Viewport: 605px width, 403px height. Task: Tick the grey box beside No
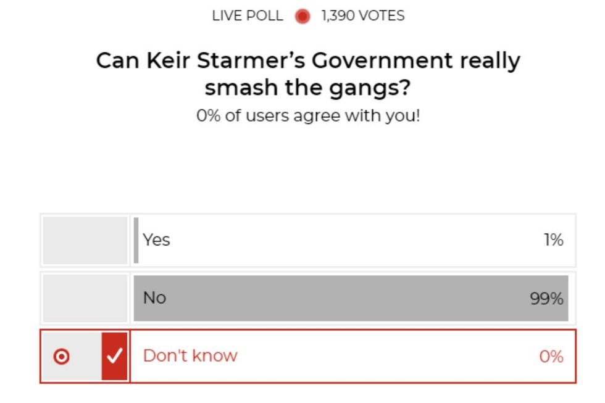point(85,298)
